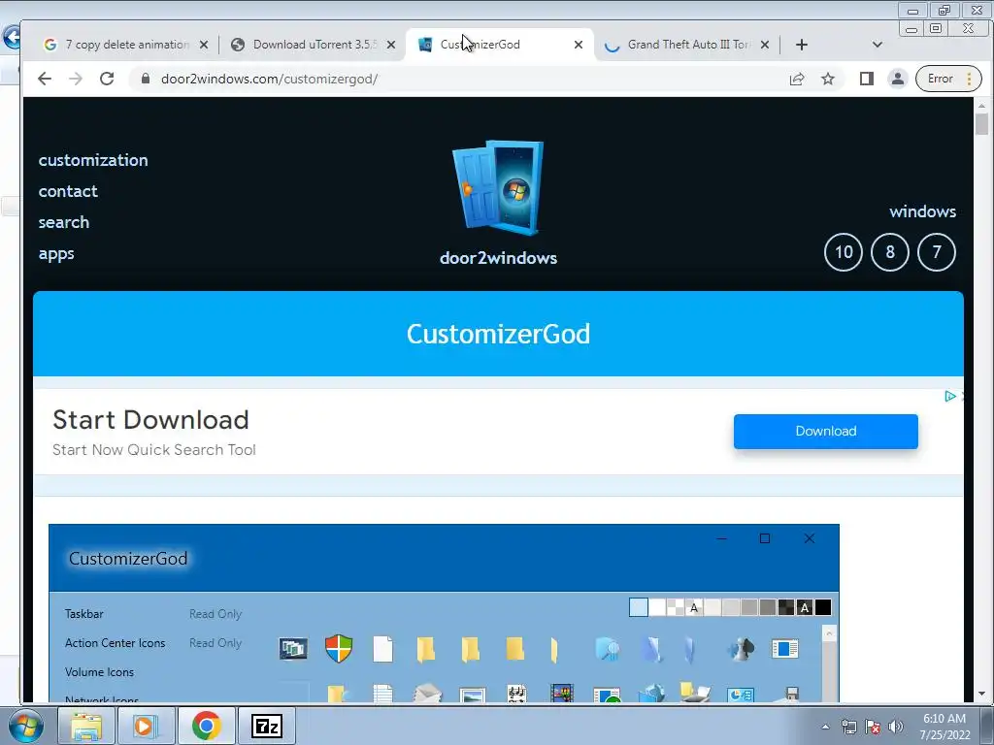The height and width of the screenshot is (745, 994).
Task: Switch to the 7 copy delete animation tab
Action: (x=127, y=45)
